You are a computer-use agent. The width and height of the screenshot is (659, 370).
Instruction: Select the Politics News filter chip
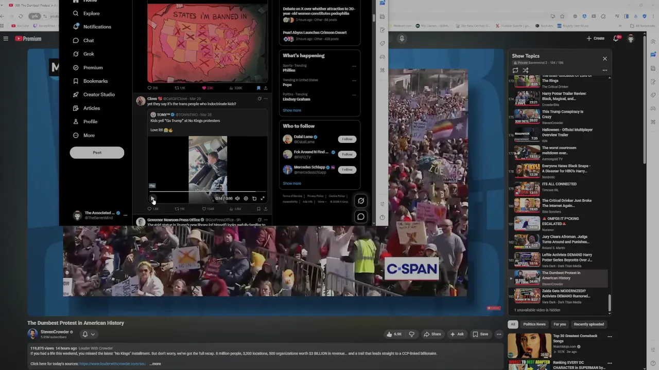pyautogui.click(x=534, y=324)
